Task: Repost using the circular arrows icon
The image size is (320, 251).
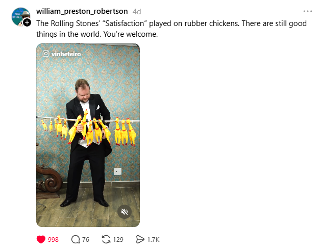Action: [x=106, y=239]
